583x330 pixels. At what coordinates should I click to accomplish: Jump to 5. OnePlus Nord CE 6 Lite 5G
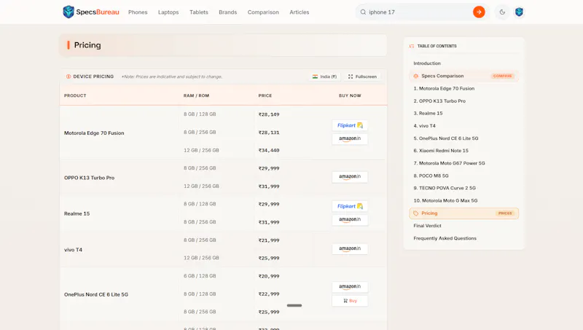pos(446,138)
